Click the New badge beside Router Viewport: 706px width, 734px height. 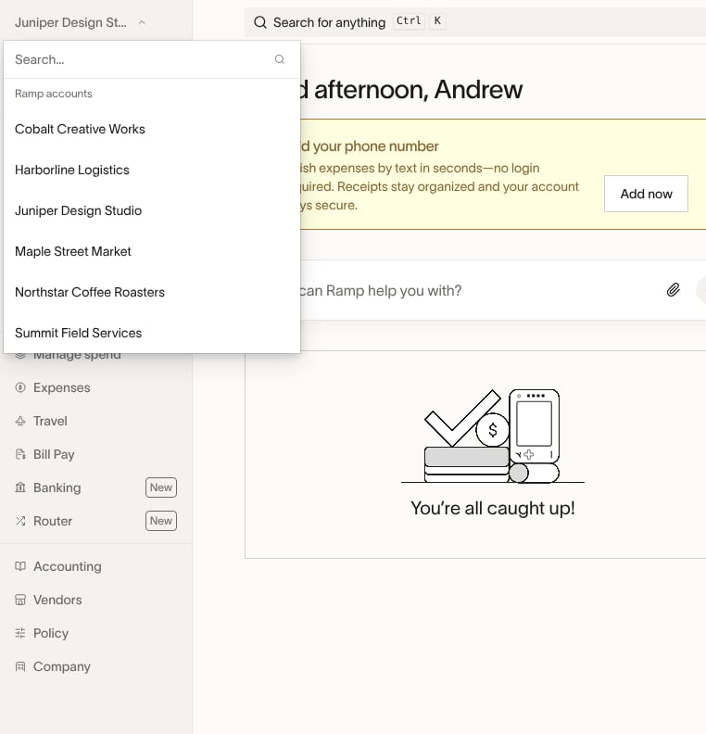point(161,521)
